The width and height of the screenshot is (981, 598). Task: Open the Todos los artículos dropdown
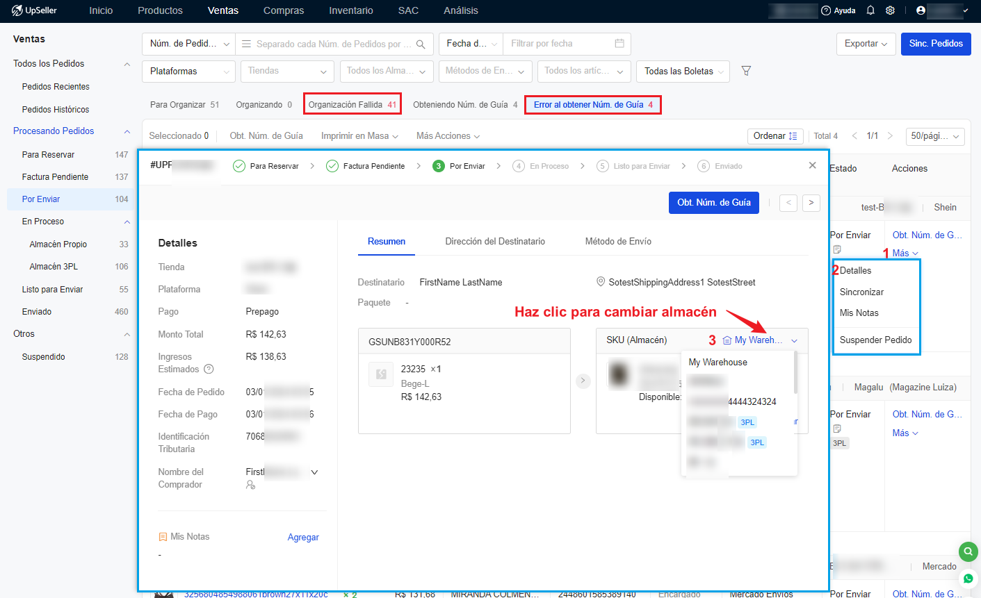(584, 71)
